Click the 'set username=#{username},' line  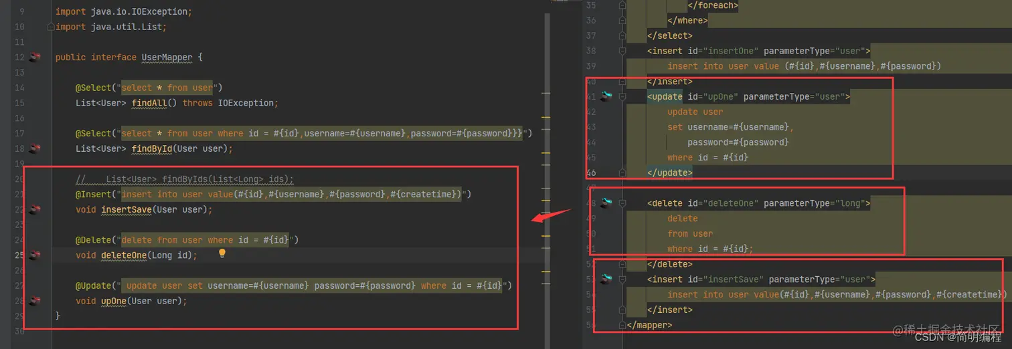pyautogui.click(x=730, y=127)
